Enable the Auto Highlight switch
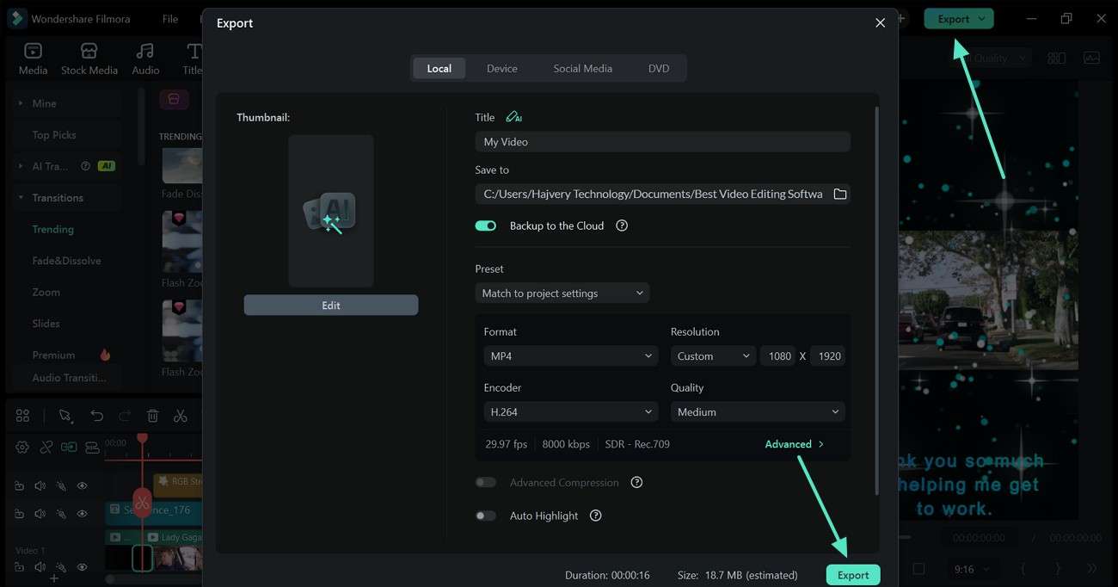 [486, 516]
